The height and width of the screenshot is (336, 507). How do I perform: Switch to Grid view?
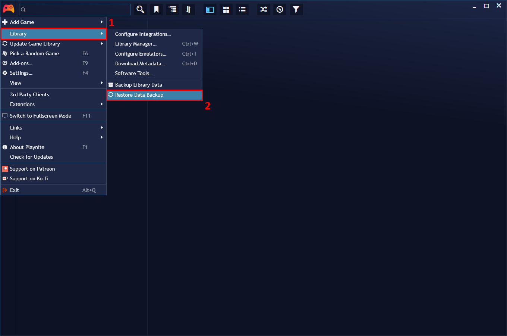[226, 9]
